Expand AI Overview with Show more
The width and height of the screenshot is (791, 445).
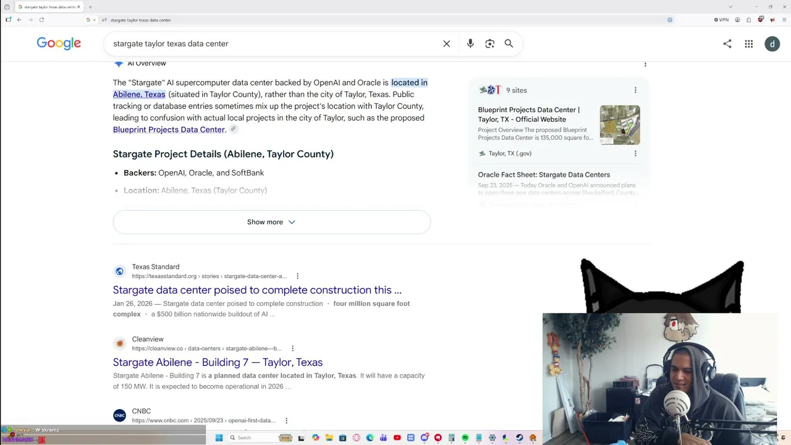(271, 222)
